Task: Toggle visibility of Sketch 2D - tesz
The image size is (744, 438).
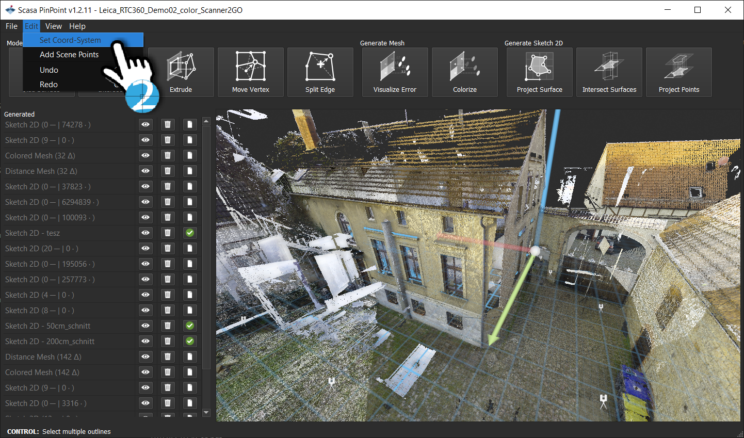Action: [145, 233]
